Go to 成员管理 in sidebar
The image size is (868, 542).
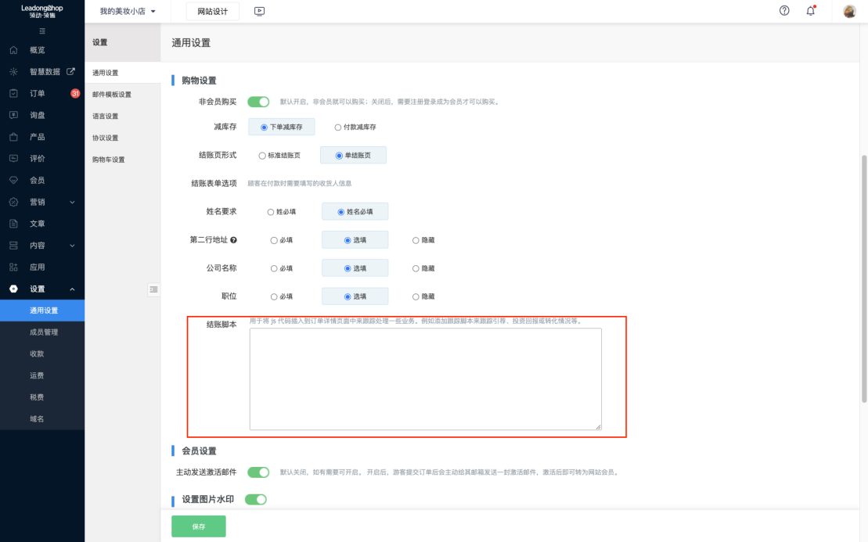44,332
